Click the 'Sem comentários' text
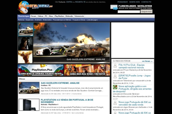Image resolution: width=172 pixels, height=114 pixels. pyautogui.click(x=78, y=113)
